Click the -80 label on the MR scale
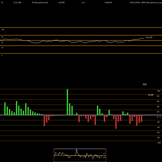 tap(158, 138)
